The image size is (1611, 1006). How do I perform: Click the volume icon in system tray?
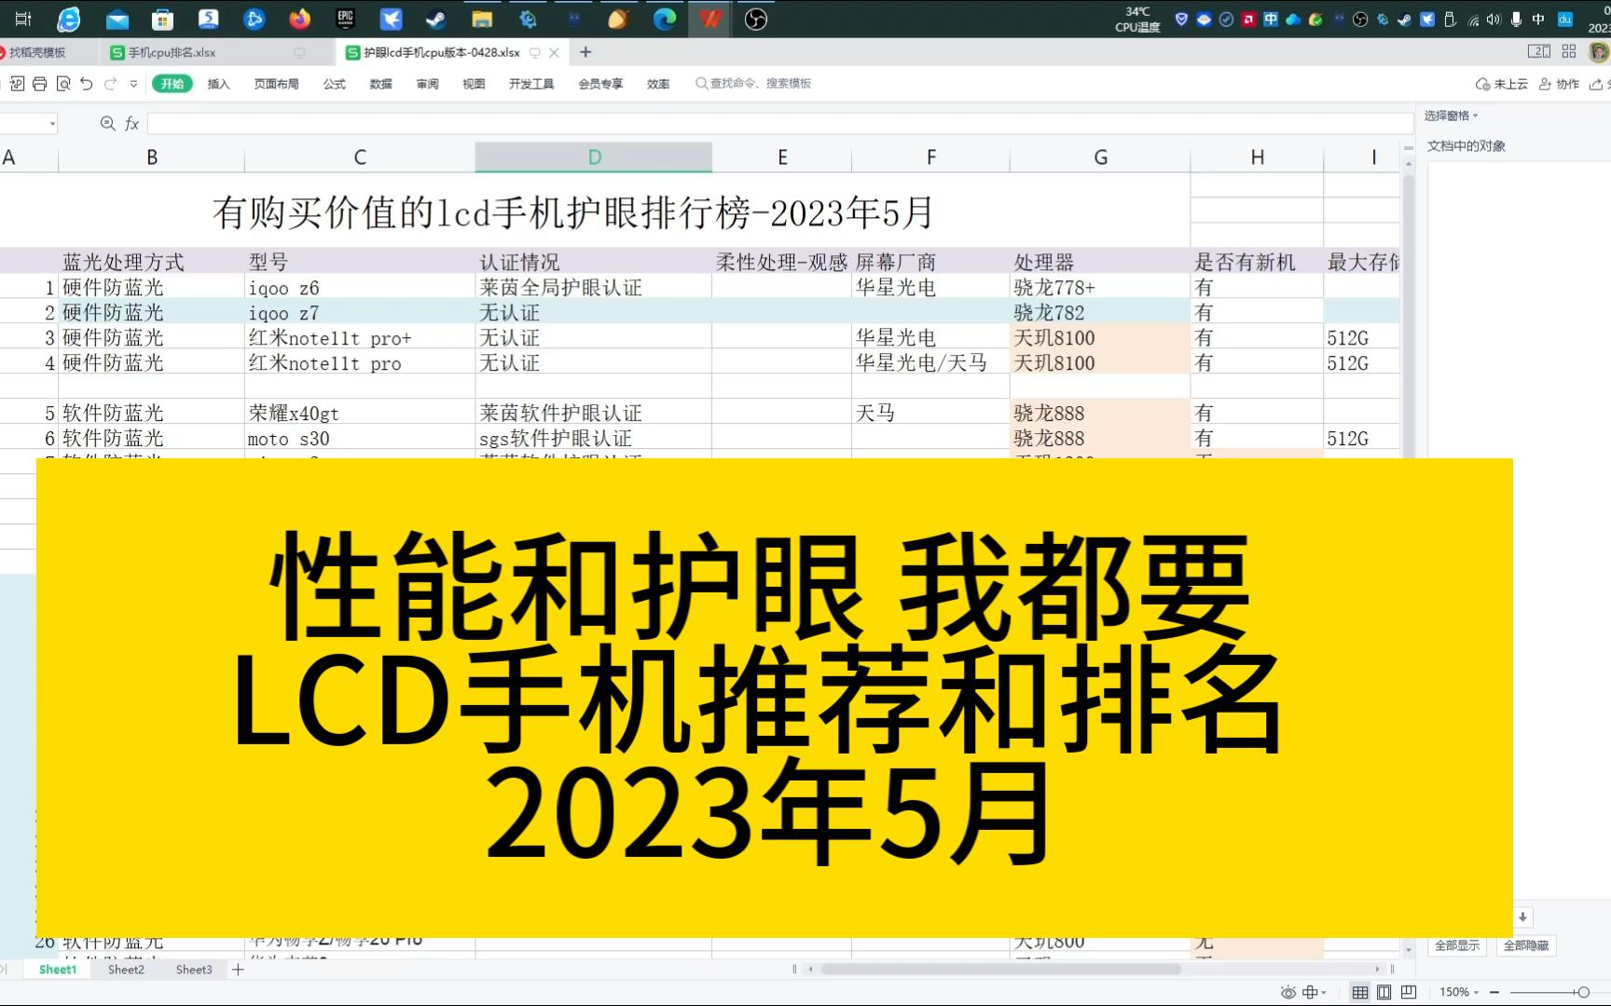tap(1494, 20)
